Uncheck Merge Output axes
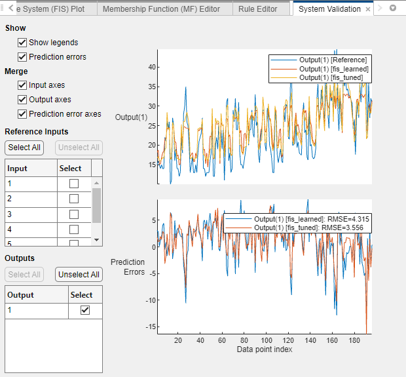This screenshot has width=406, height=377. [x=22, y=100]
